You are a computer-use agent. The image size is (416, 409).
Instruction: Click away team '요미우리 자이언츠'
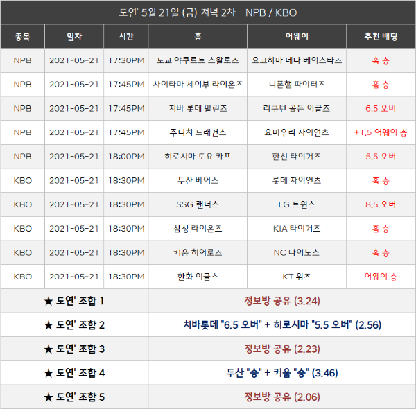coord(297,132)
